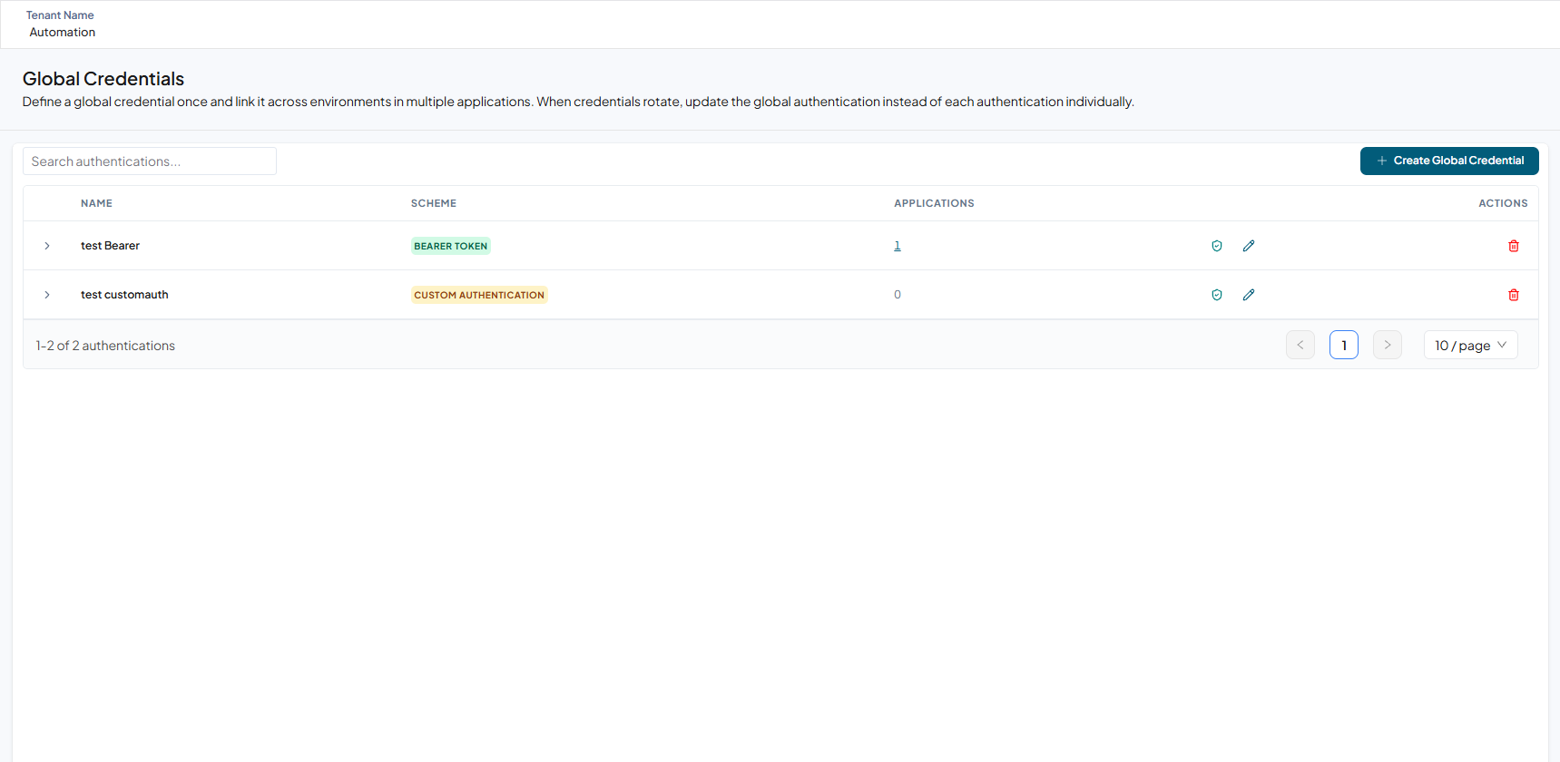
Task: Go to next page arrow
Action: (x=1388, y=345)
